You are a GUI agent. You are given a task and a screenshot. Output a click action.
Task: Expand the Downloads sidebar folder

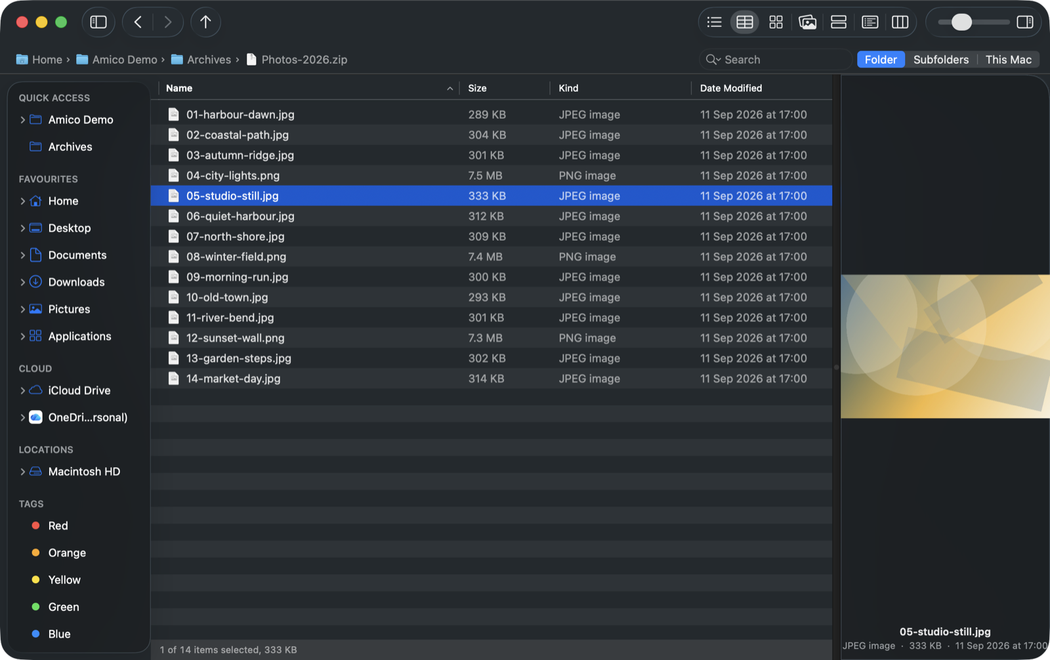(22, 282)
